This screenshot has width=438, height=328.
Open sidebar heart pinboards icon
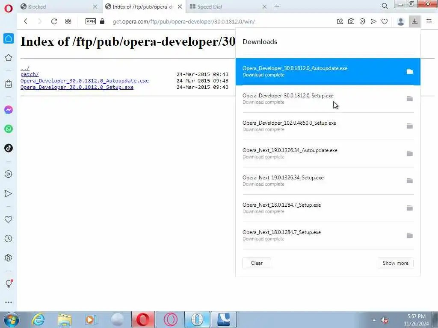tap(9, 219)
